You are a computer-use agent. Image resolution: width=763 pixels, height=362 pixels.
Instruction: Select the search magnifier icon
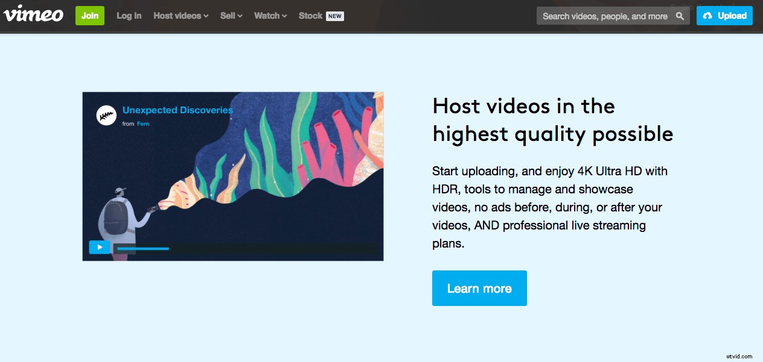[680, 16]
